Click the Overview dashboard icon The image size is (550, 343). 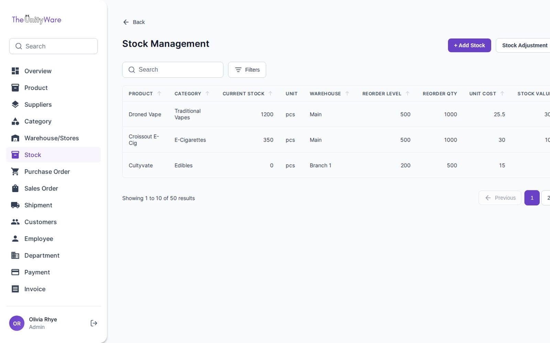pos(15,71)
